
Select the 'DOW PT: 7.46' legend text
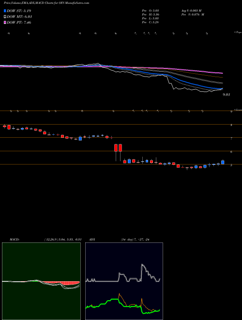click(19, 23)
